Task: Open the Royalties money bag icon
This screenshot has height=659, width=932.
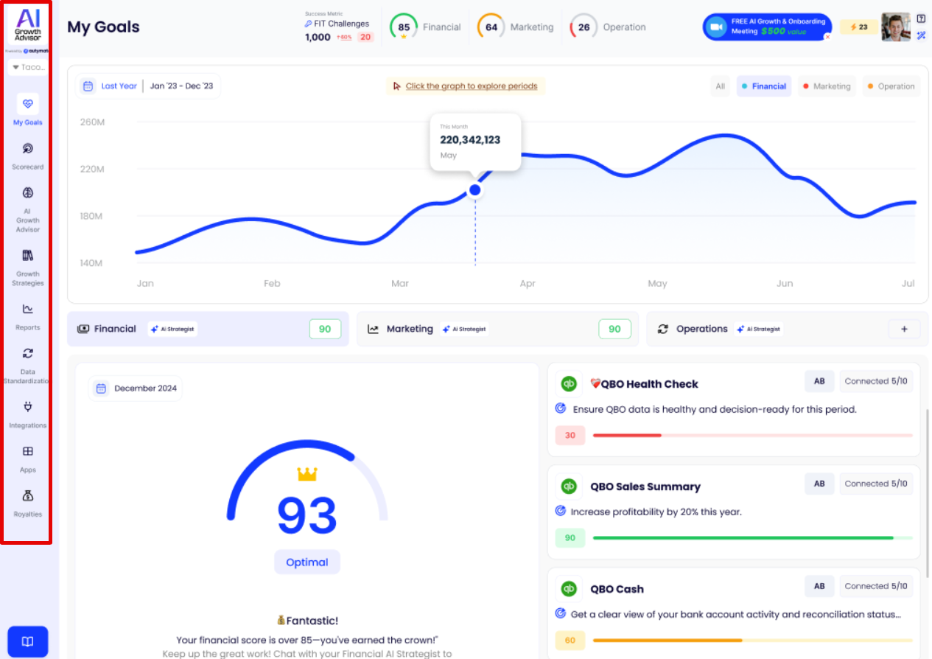Action: click(x=28, y=495)
